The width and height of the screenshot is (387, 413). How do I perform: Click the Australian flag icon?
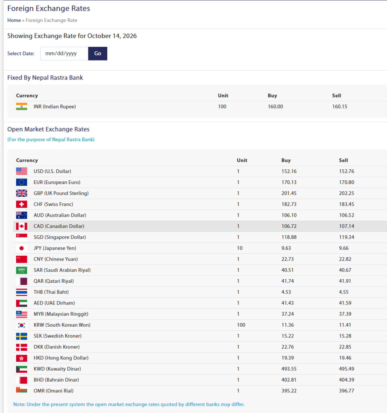coord(22,215)
